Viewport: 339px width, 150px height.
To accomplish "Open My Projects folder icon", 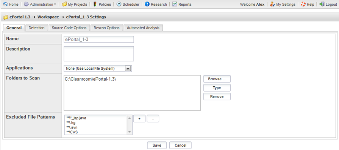I will tap(64, 4).
